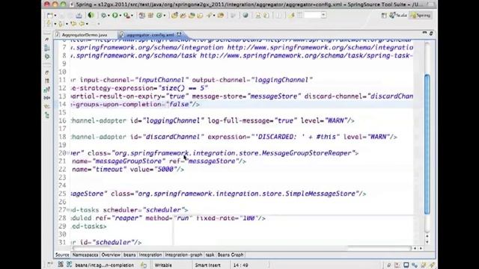The image size is (479, 269).
Task: Click the globe web browser icon
Action: (245, 15)
